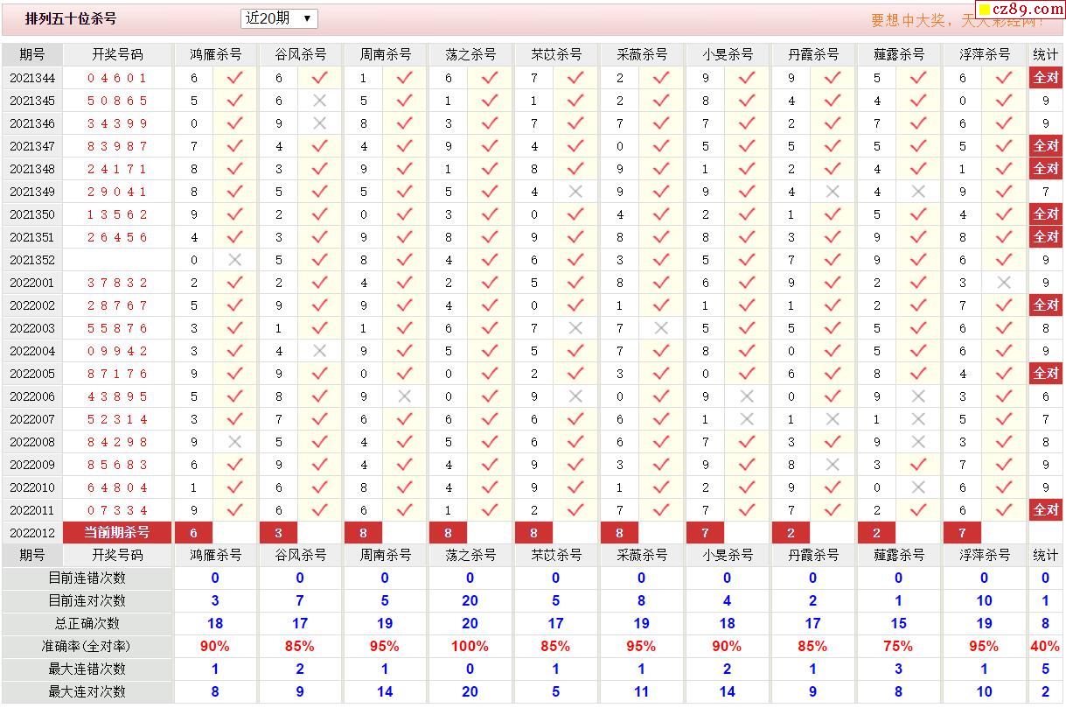Click winning number 8 3 9 8 7
The height and width of the screenshot is (708, 1066).
click(x=118, y=146)
